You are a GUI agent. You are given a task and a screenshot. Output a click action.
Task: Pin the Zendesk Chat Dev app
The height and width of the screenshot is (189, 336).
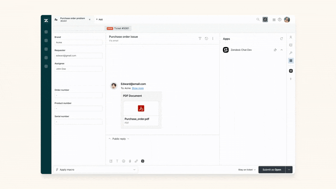[275, 50]
